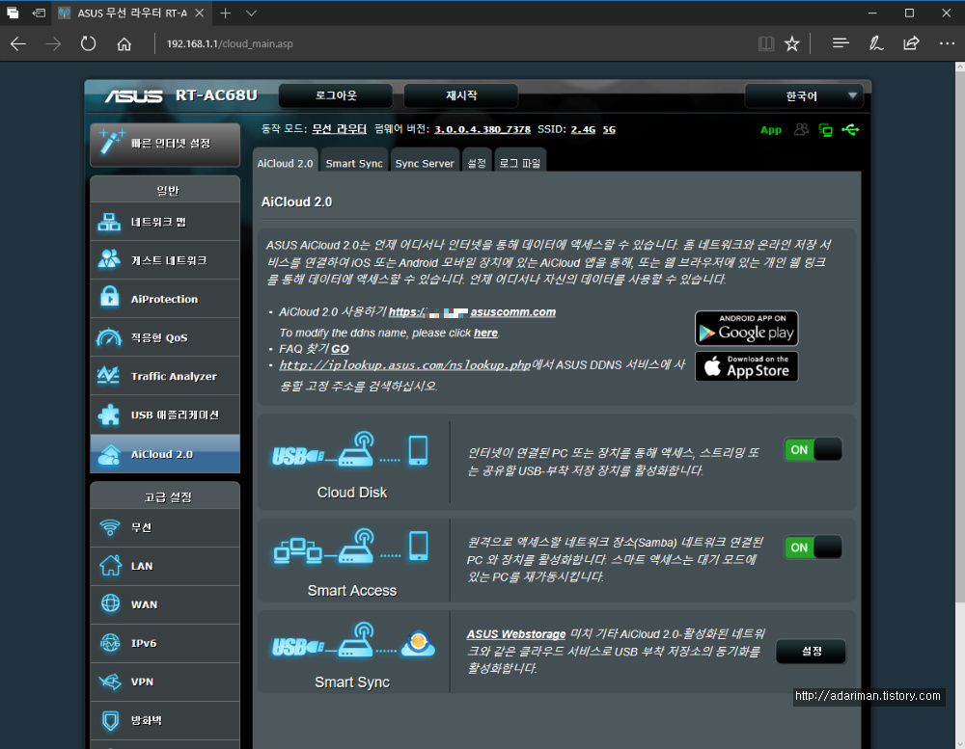Viewport: 965px width, 749px height.
Task: Open reading view in browser
Action: [x=765, y=43]
